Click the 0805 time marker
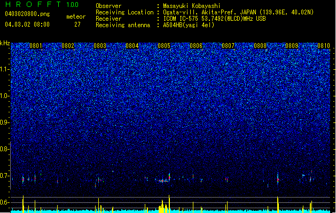 (164, 46)
